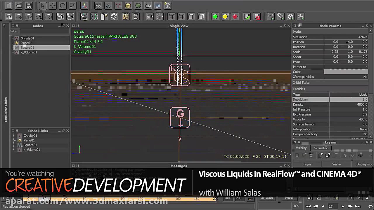Switch to the Visibility tab in Layers panel
Image resolution: width=374 pixels, height=210 pixels.
click(x=301, y=148)
